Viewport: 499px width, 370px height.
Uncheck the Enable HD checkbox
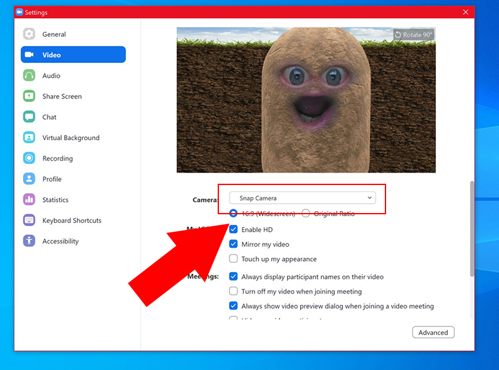[x=233, y=229]
